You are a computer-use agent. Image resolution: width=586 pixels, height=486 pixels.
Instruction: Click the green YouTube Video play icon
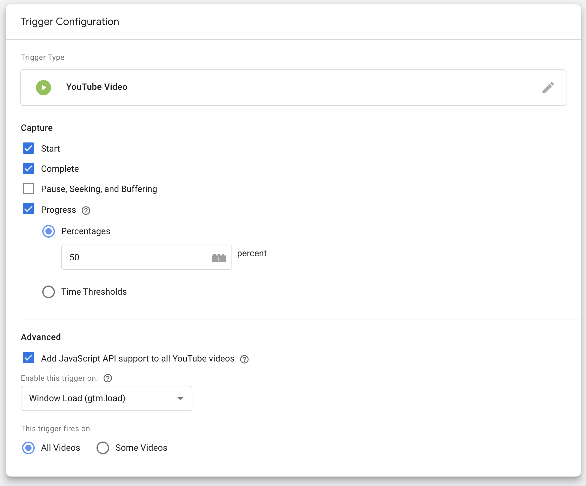coord(44,88)
